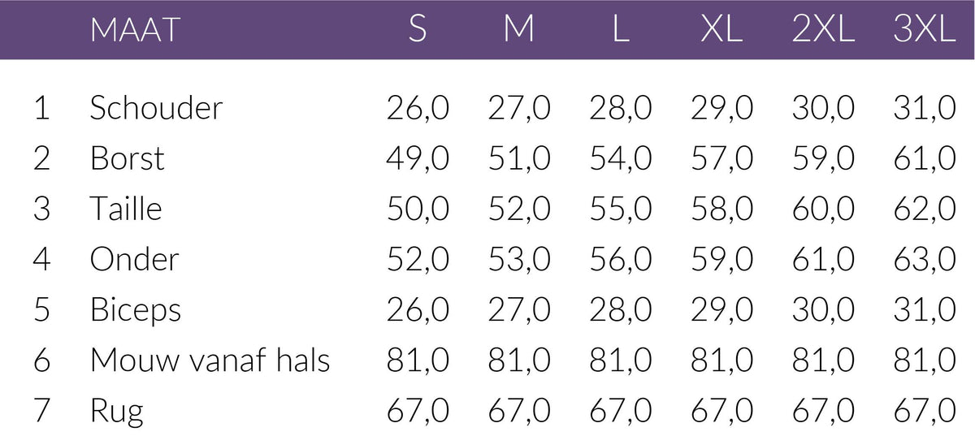Screen dimensions: 975x436
Task: Choose the XL size column header
Action: 721,31
